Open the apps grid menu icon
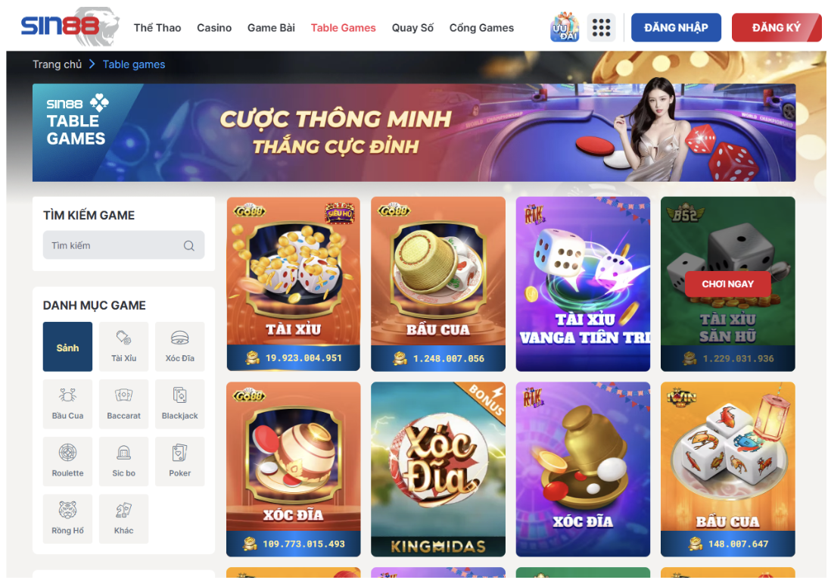The image size is (828, 580). pyautogui.click(x=601, y=27)
